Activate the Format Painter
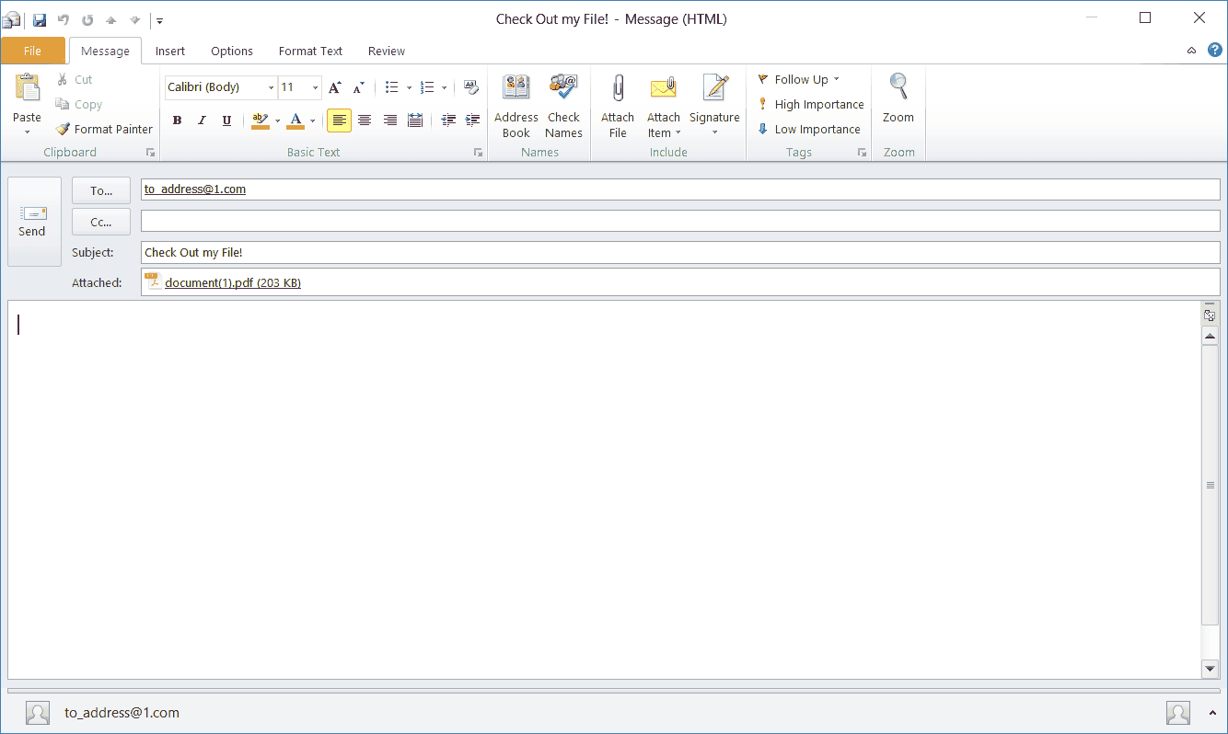Screen dimensions: 1228x734 103,129
